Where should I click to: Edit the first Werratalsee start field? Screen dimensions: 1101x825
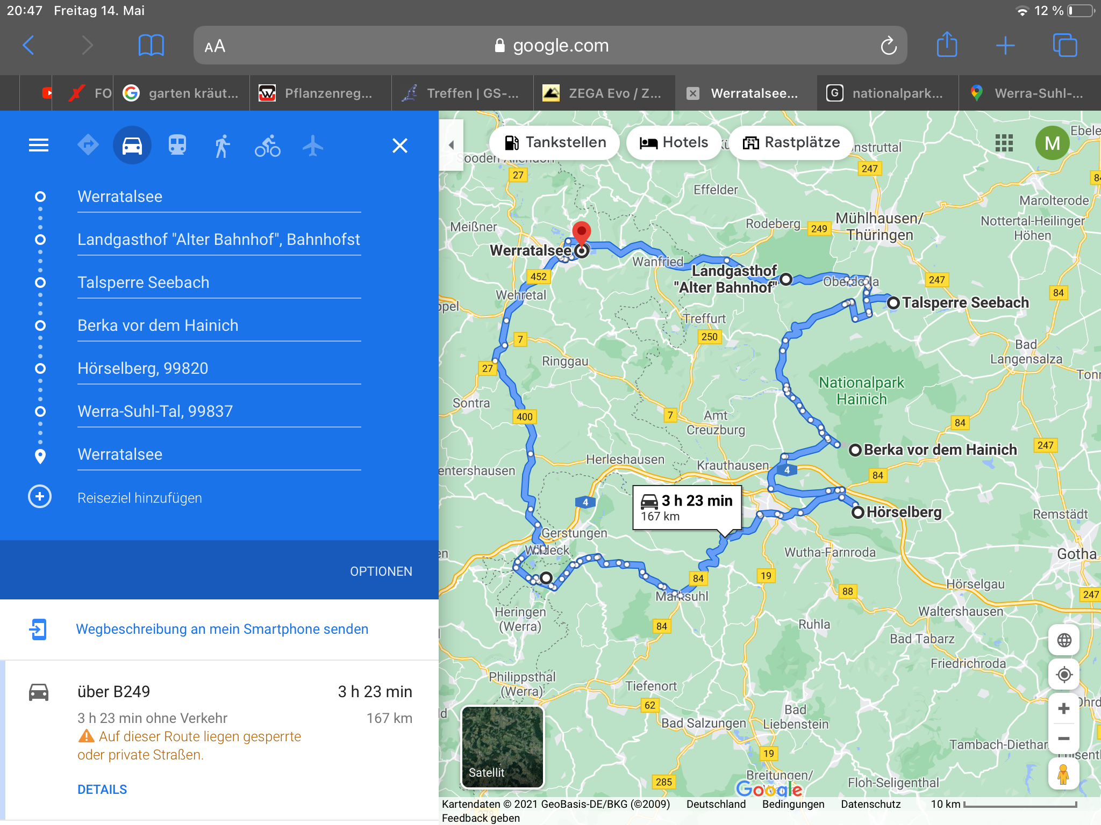pyautogui.click(x=219, y=197)
